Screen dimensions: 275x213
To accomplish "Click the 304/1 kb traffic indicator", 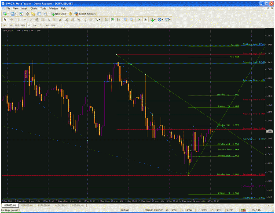I will tap(256, 210).
